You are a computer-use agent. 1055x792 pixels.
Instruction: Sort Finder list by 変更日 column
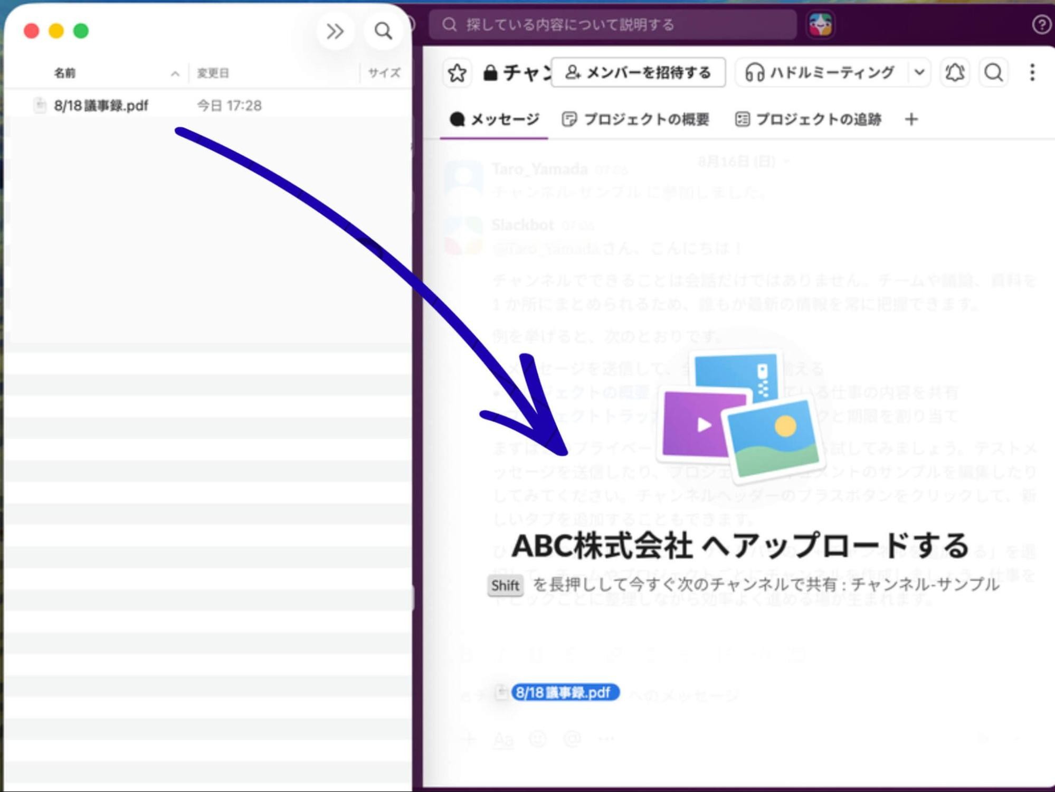[213, 73]
